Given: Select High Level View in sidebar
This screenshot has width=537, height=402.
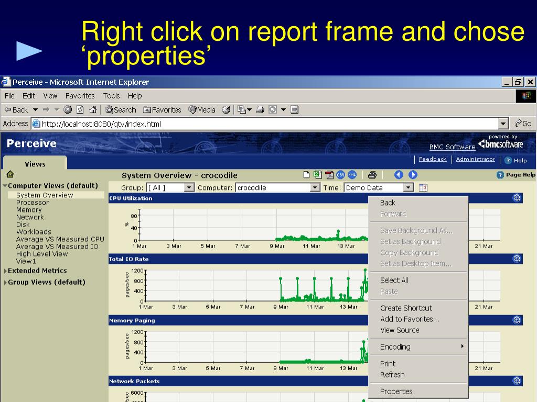Looking at the screenshot, I should tap(42, 254).
